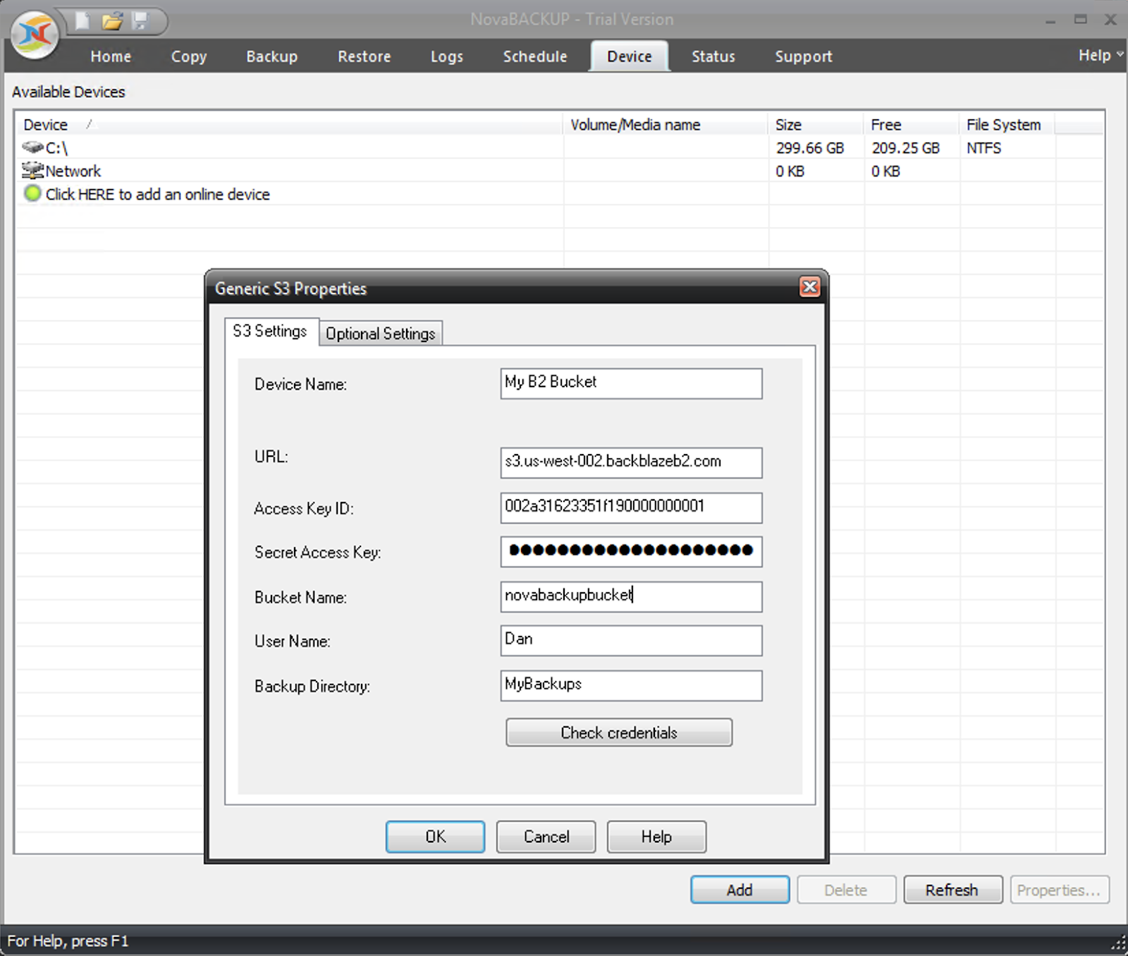Switch to the Restore tab

(x=364, y=56)
